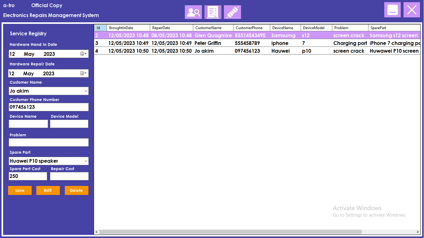Open the Customers section icon
Screen dimensions: 424x238
tap(193, 12)
